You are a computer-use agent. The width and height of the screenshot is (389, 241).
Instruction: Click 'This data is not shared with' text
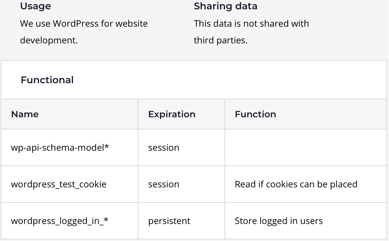click(x=251, y=23)
